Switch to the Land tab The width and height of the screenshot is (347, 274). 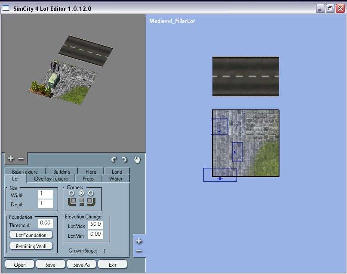pos(117,171)
